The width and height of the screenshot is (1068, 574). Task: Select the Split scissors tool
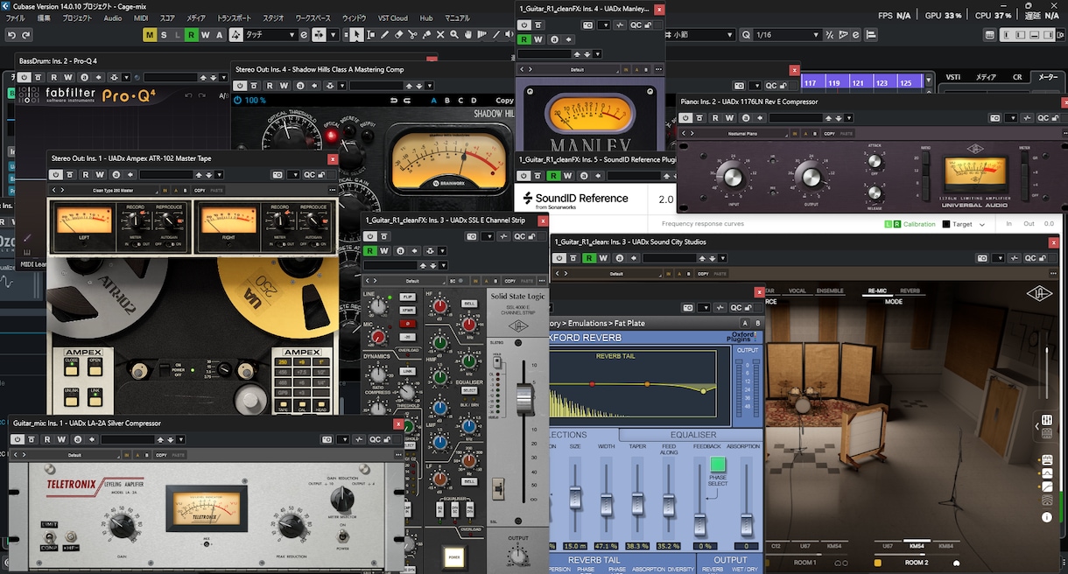click(x=411, y=35)
